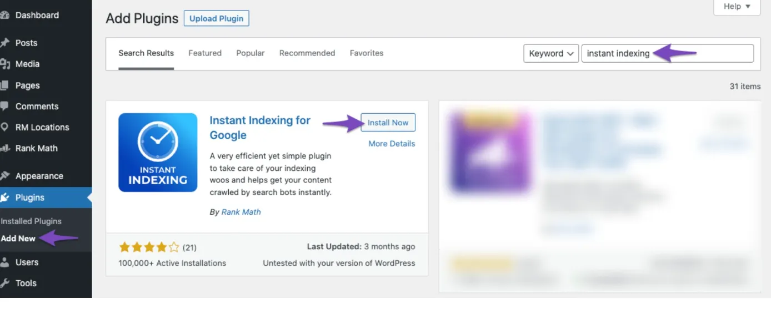
Task: Click the Instant Indexing plugin thumbnail
Action: (x=158, y=153)
